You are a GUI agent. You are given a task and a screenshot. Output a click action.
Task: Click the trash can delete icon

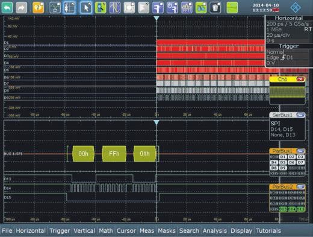(215, 7)
